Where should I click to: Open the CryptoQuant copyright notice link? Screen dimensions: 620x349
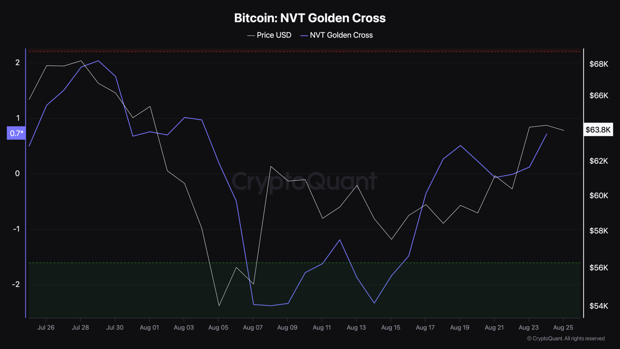(566, 338)
